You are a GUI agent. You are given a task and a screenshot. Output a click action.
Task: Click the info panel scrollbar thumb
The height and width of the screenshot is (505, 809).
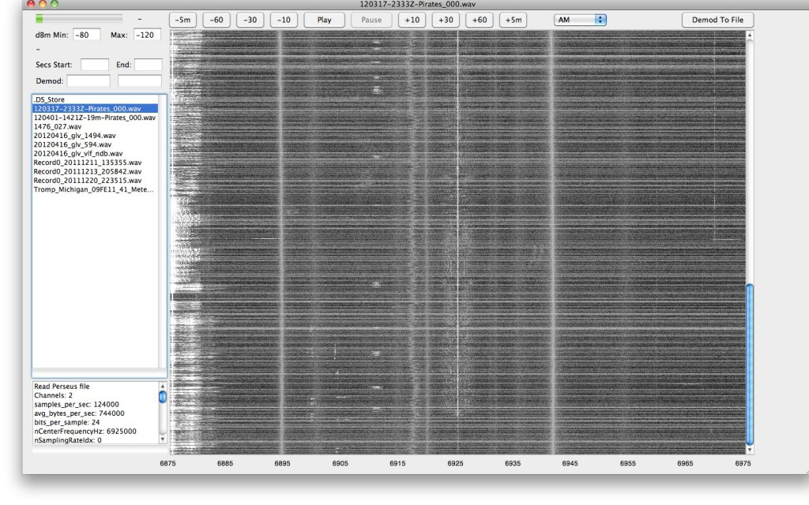(x=163, y=397)
